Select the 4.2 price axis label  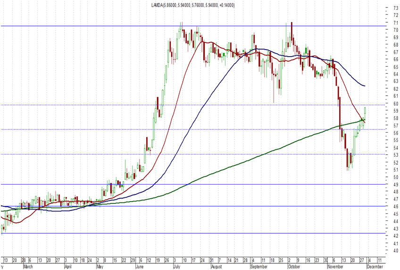[396, 236]
